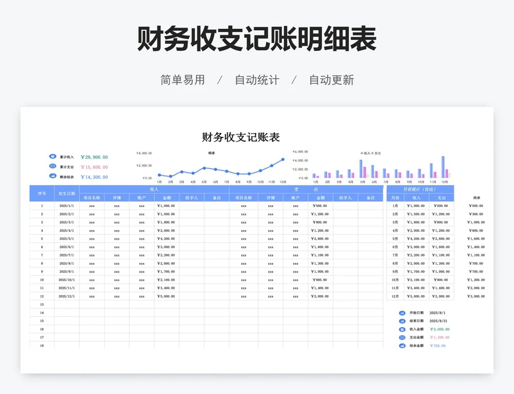
Task: Click the icon next to 结束日期
Action: click(x=402, y=321)
